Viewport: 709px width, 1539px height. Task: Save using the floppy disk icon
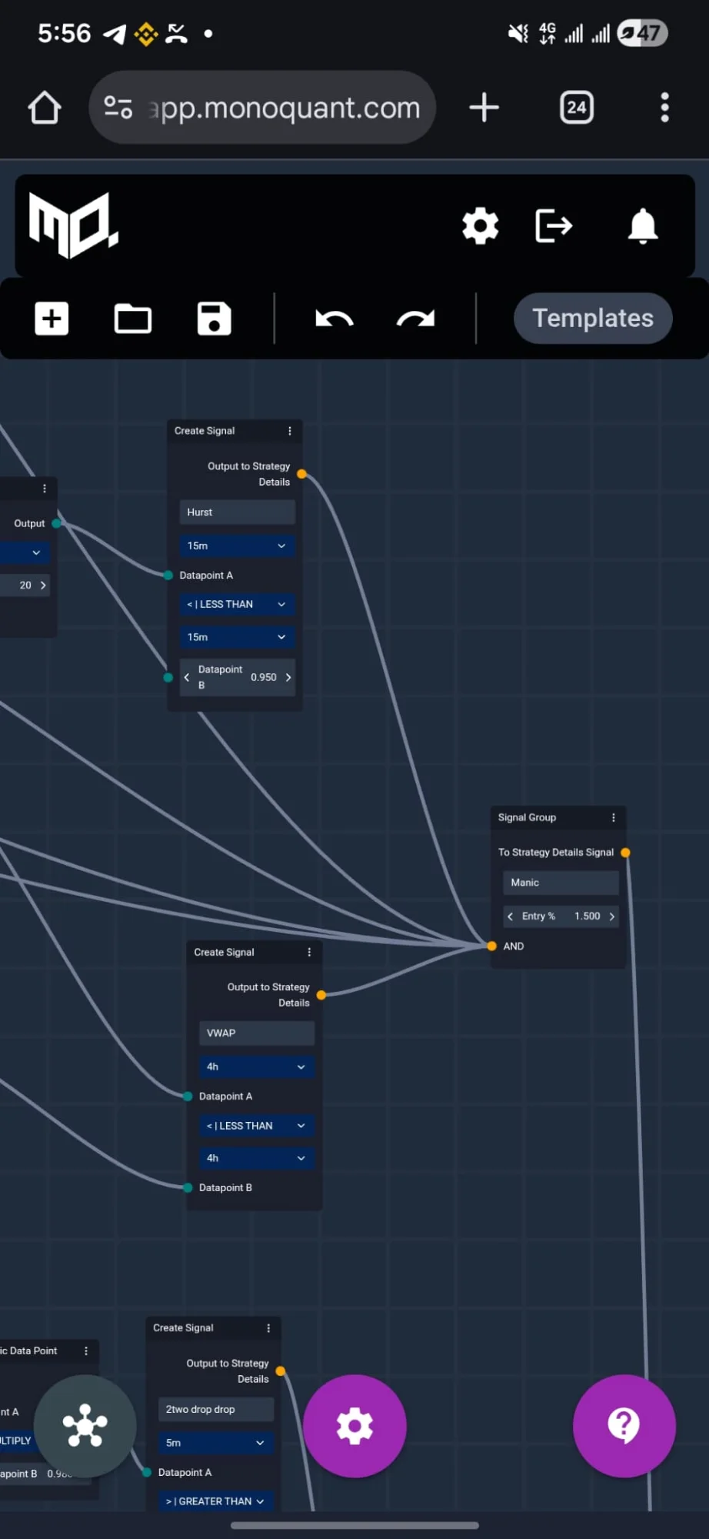[214, 319]
